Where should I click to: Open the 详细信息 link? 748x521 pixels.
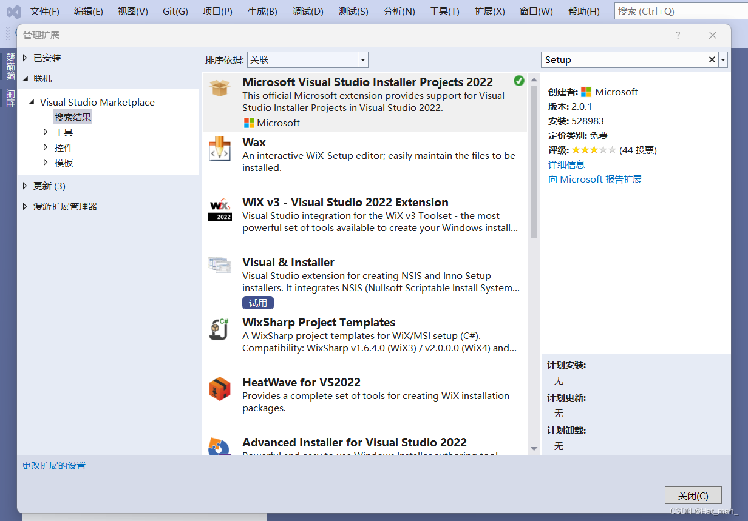click(x=566, y=164)
